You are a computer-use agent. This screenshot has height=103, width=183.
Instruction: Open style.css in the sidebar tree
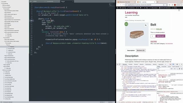point(10,54)
